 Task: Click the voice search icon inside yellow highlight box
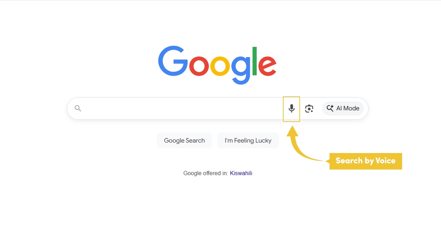[x=291, y=108]
